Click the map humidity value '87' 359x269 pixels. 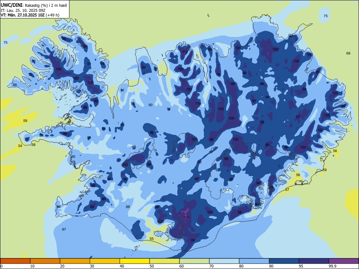64,229
